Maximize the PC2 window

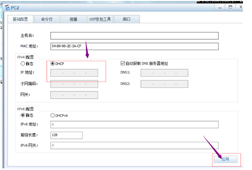tap(230, 7)
